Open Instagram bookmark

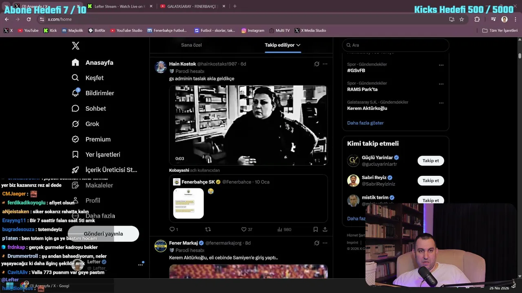[x=253, y=31]
